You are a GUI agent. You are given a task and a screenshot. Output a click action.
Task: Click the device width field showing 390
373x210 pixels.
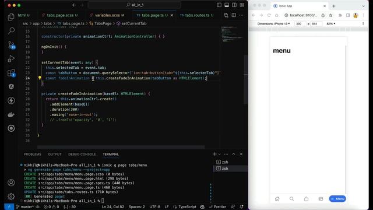click(301, 24)
